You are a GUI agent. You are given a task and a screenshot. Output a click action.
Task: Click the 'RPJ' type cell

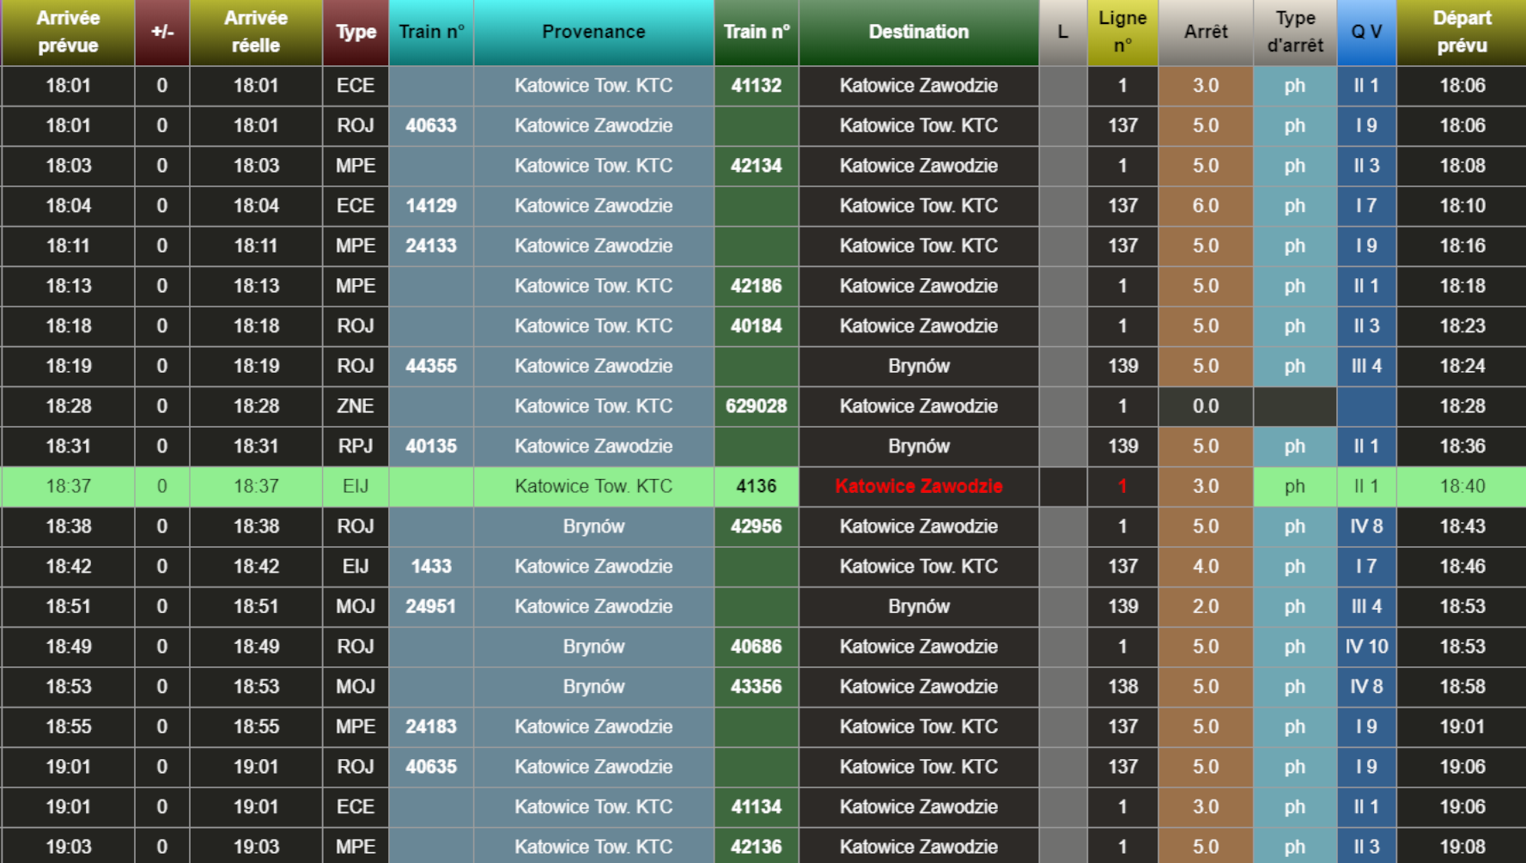(356, 447)
